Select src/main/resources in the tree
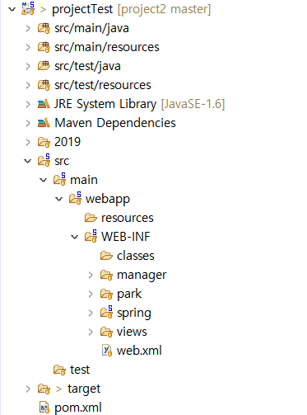The width and height of the screenshot is (307, 415). click(x=107, y=47)
